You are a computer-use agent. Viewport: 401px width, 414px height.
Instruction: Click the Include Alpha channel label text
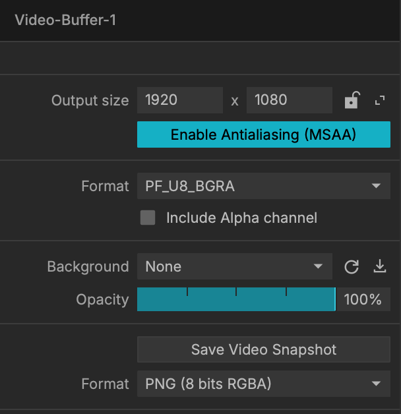pos(241,218)
